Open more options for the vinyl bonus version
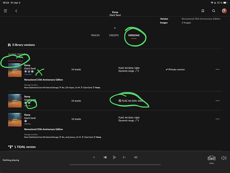 (x=218, y=119)
